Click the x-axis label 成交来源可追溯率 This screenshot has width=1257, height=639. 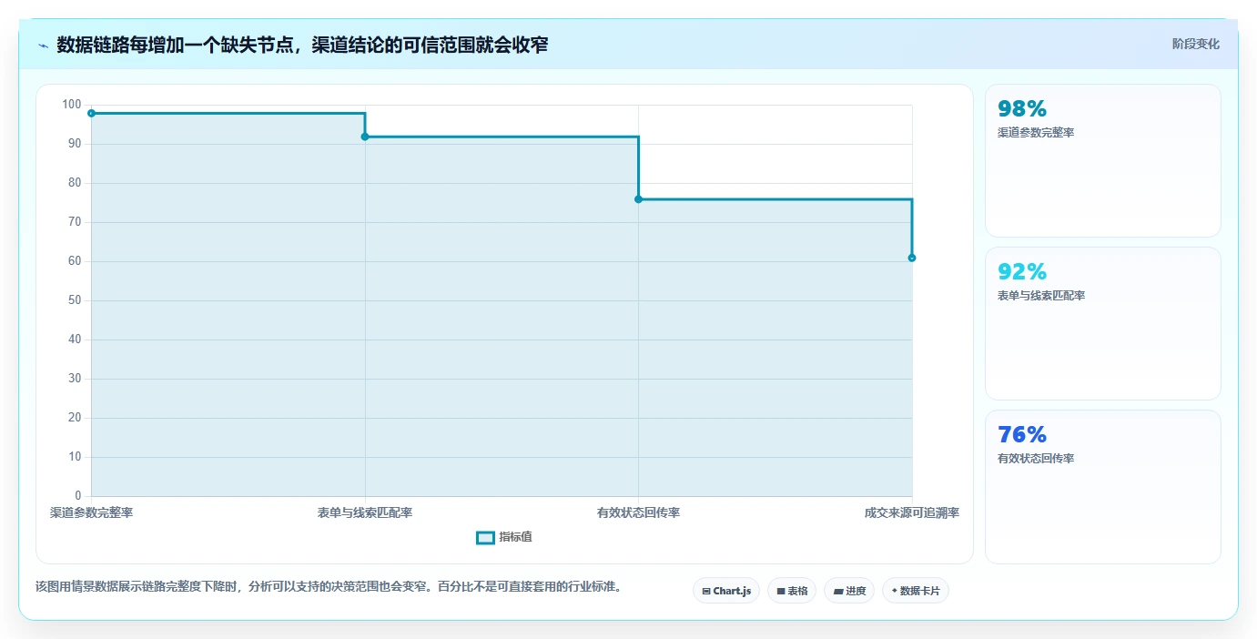[912, 512]
